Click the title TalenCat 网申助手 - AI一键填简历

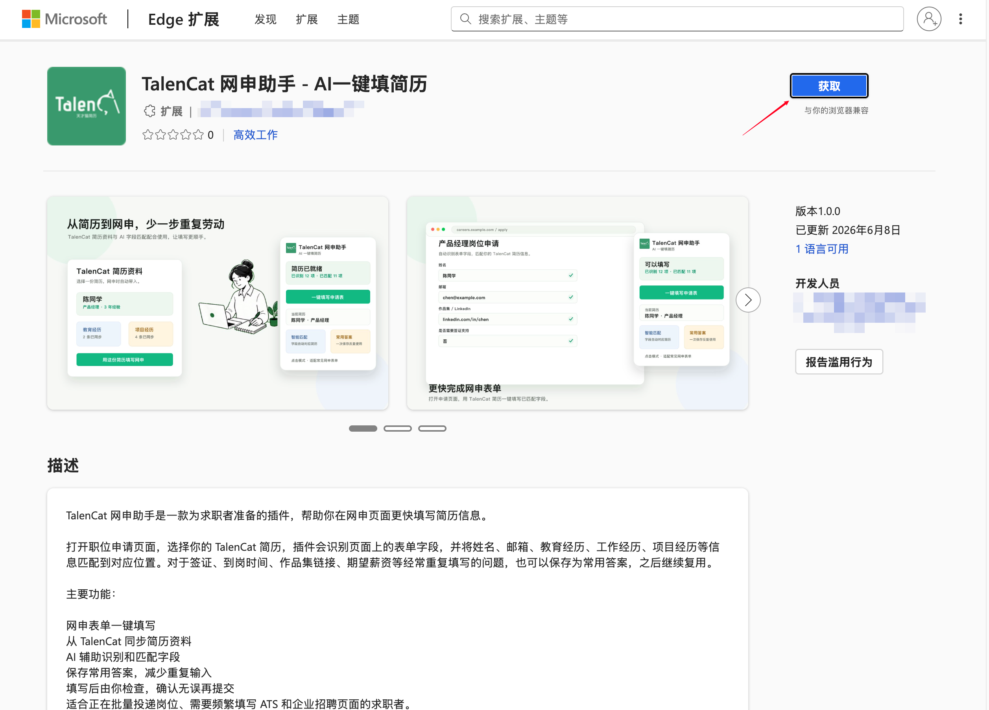click(284, 84)
